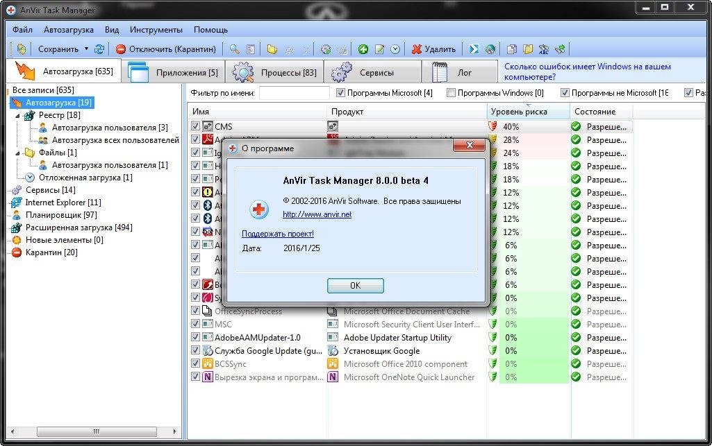Open the dropdown arrow beside Сохранить
The image size is (712, 446).
tap(86, 49)
